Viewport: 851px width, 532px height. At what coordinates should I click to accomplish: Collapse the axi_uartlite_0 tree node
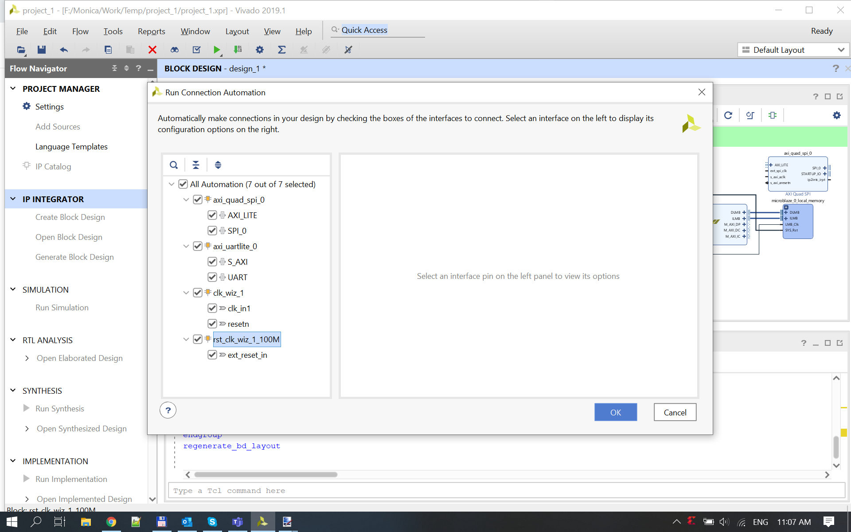(x=186, y=246)
